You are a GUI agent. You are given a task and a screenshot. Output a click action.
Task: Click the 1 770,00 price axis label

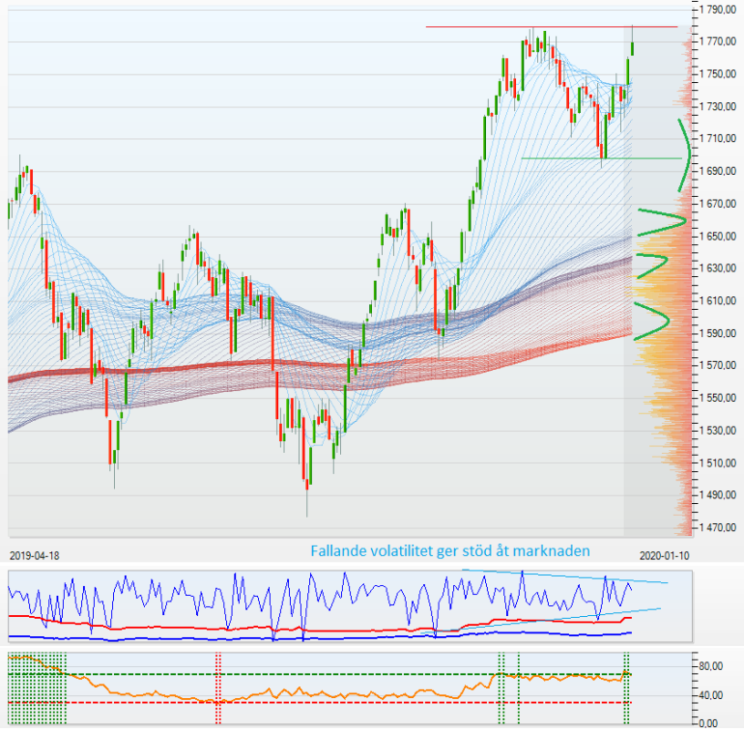718,42
